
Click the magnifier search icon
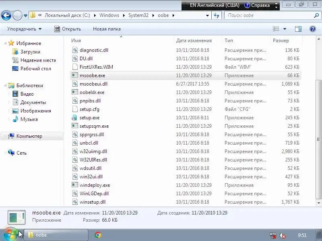point(316,15)
